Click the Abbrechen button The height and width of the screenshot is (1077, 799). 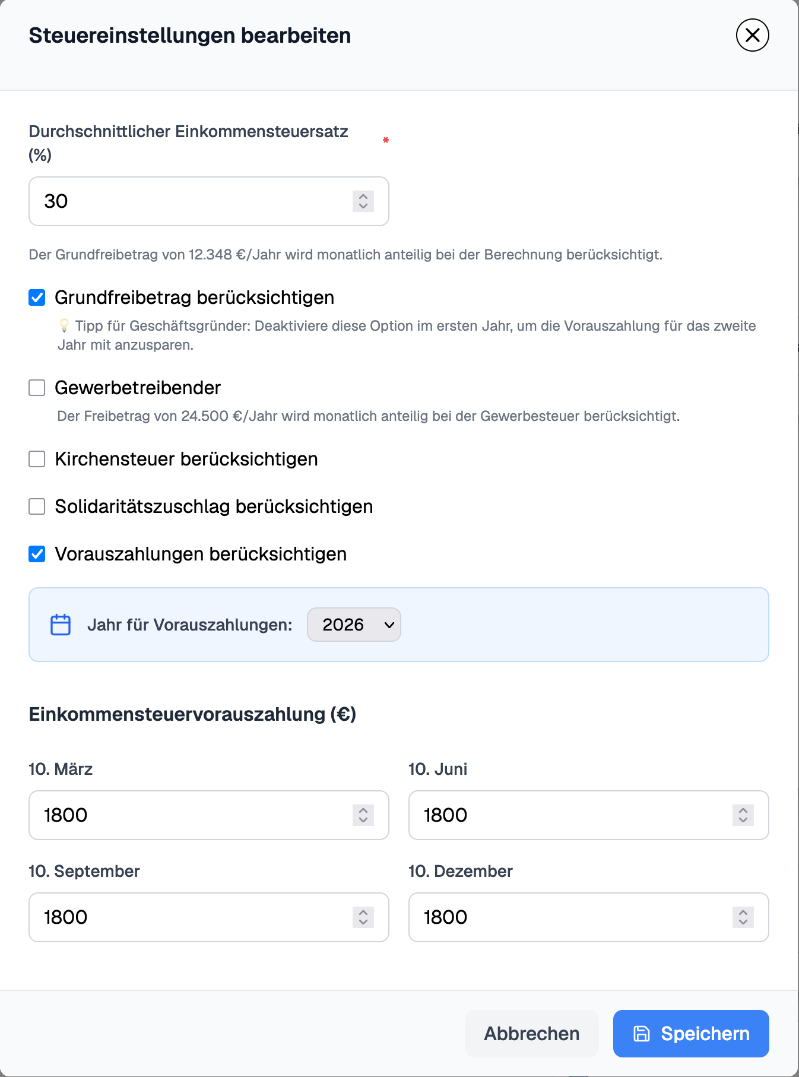pyautogui.click(x=531, y=1034)
